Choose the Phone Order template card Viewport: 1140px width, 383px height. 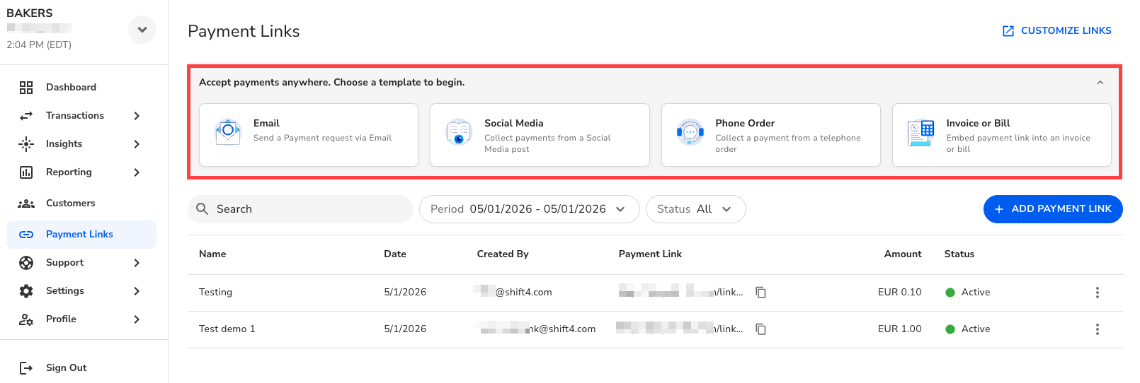point(770,135)
